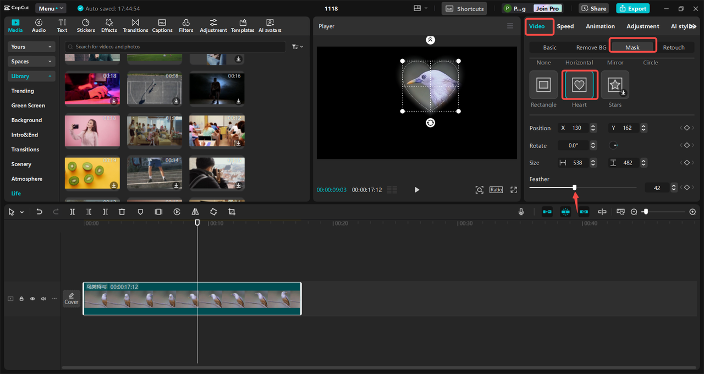704x374 pixels.
Task: Open the Transitions panel in top toolbar
Action: coord(135,25)
